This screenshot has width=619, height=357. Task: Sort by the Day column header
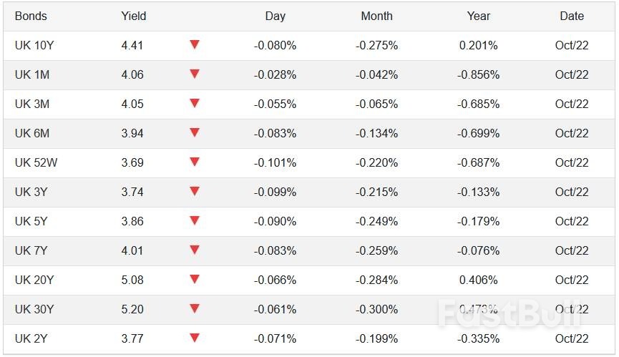pyautogui.click(x=275, y=16)
